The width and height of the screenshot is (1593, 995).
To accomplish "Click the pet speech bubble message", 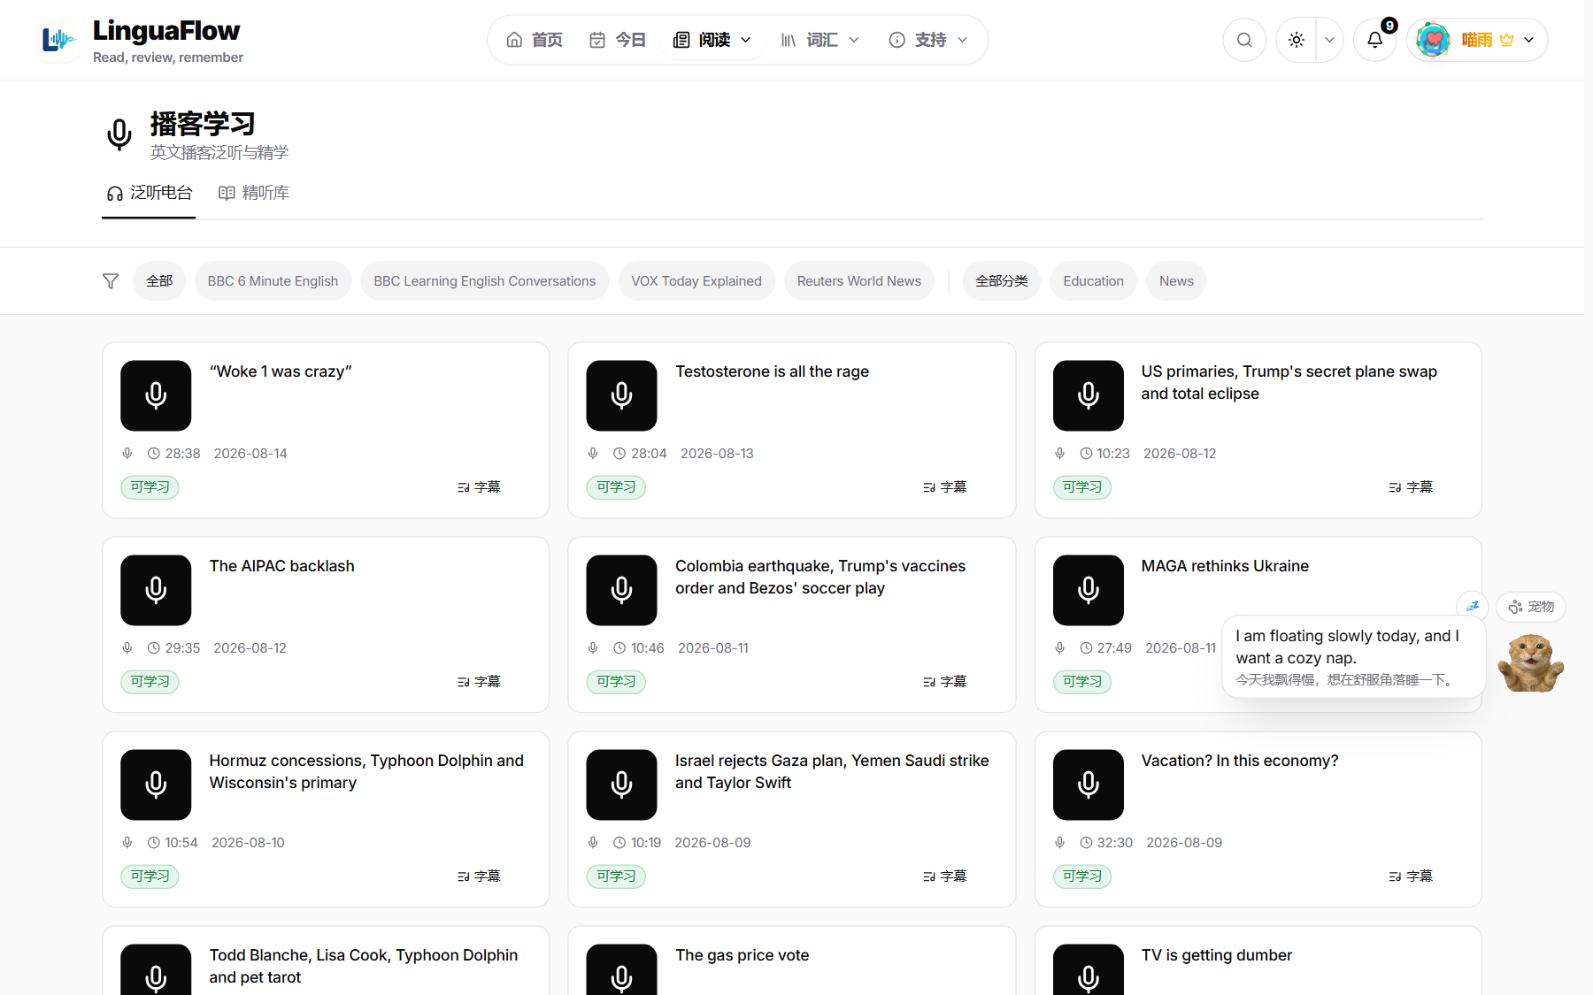I will [1353, 657].
